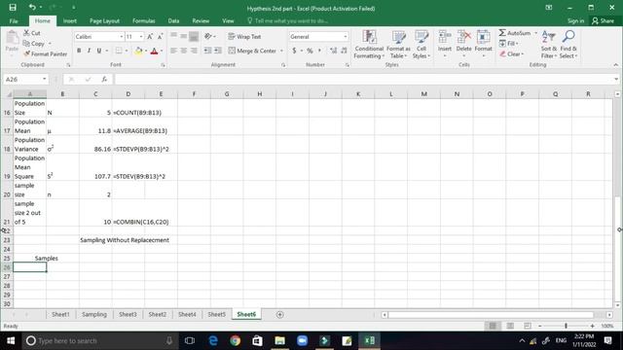This screenshot has height=350, width=623.
Task: Open the cell borders tool
Action: point(119,51)
